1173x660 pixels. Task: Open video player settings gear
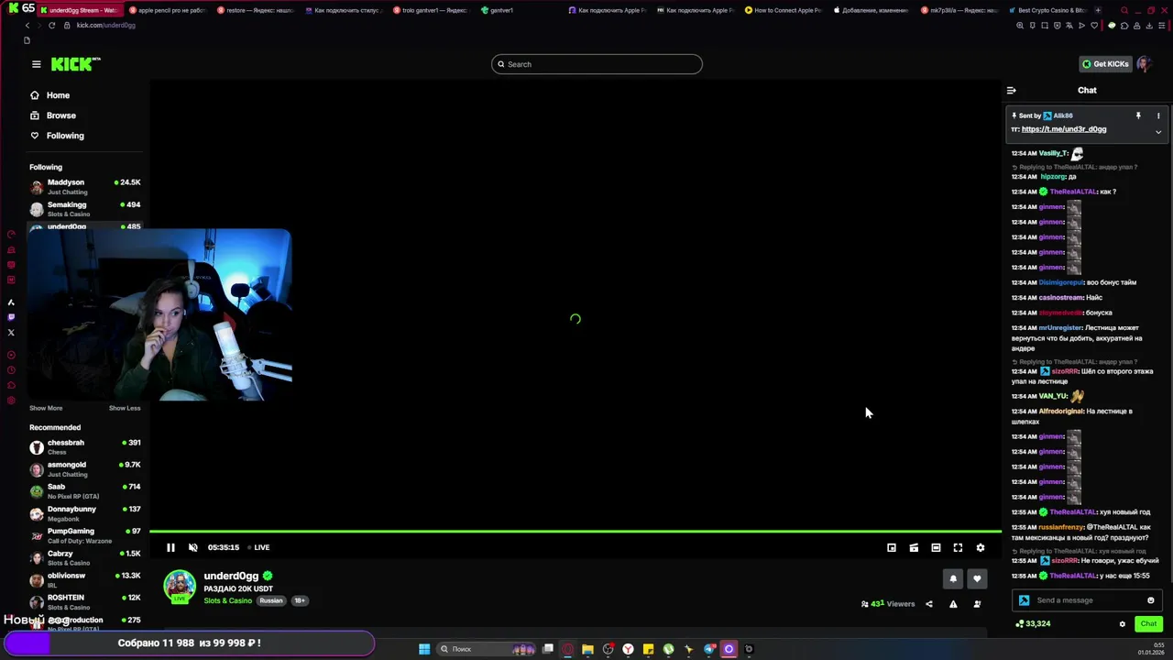pos(980,547)
